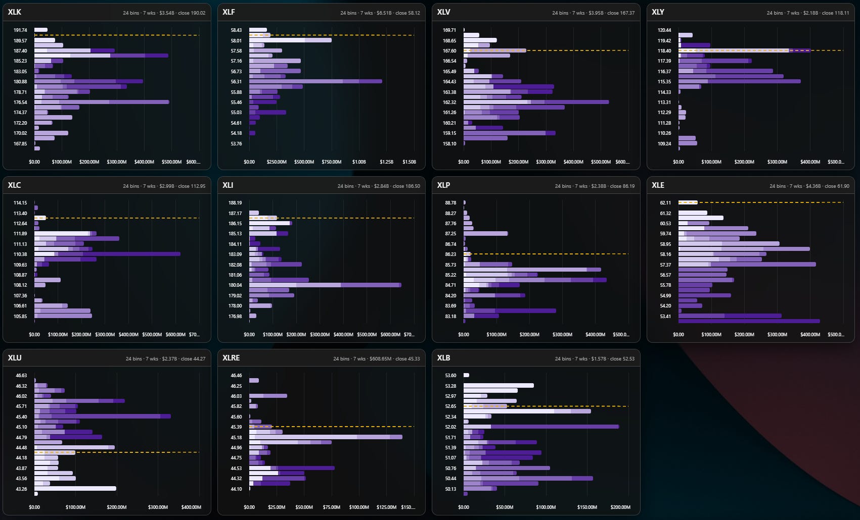The height and width of the screenshot is (520, 860).
Task: Click the $300.00M axis label in XLU
Action: click(x=158, y=507)
